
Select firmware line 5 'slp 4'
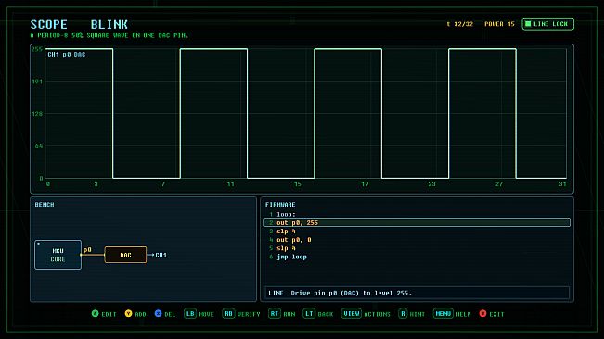[418, 248]
